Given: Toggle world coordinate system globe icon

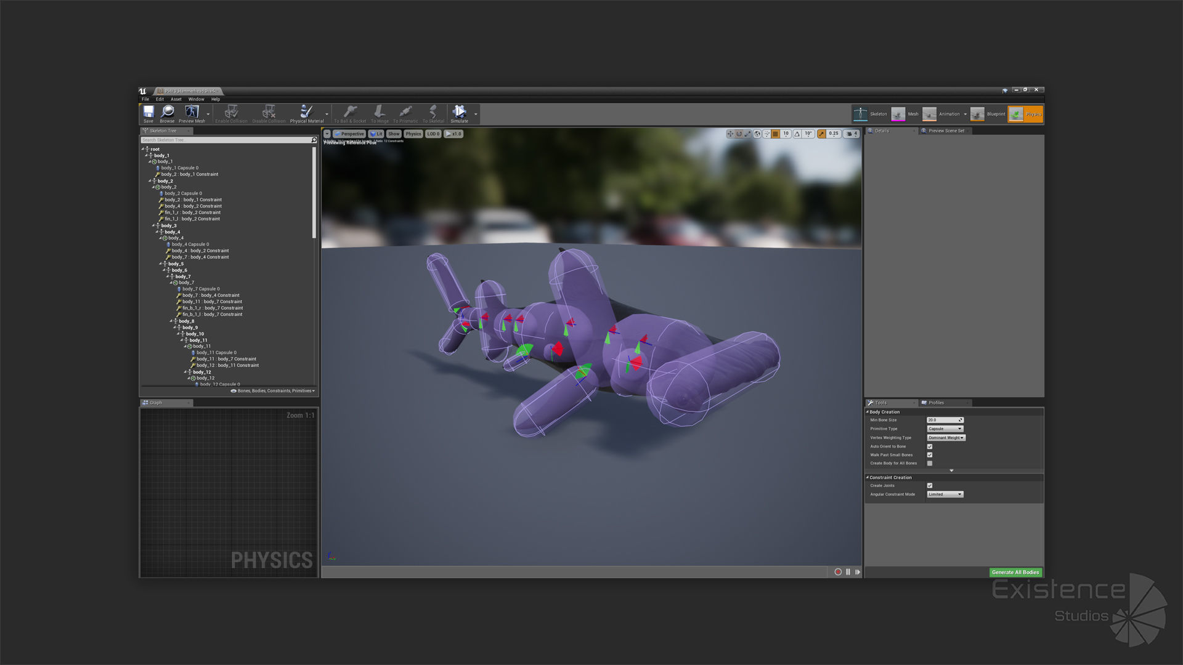Looking at the screenshot, I should click(757, 134).
